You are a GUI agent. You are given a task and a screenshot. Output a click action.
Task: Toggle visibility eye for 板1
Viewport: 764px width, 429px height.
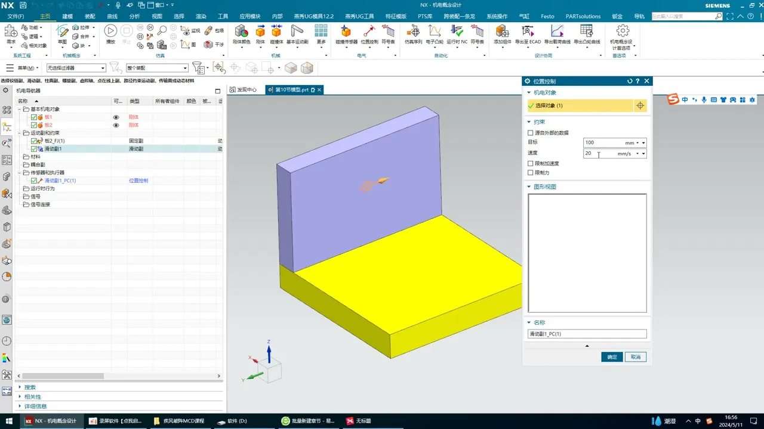point(116,117)
